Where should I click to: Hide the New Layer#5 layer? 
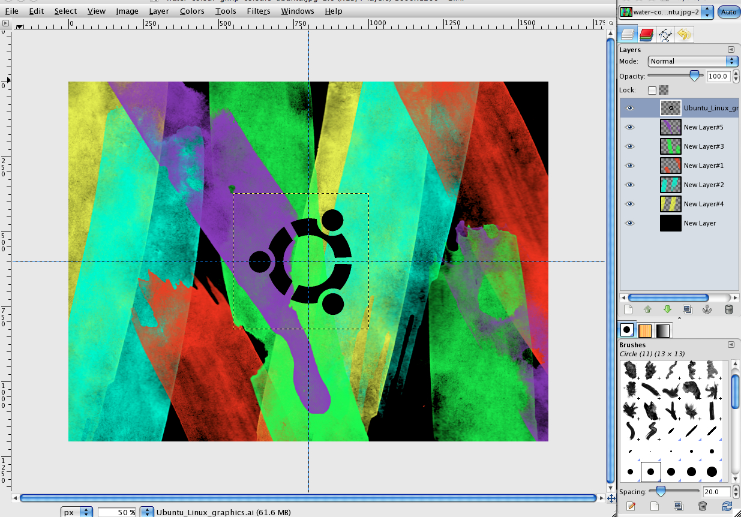coord(629,127)
